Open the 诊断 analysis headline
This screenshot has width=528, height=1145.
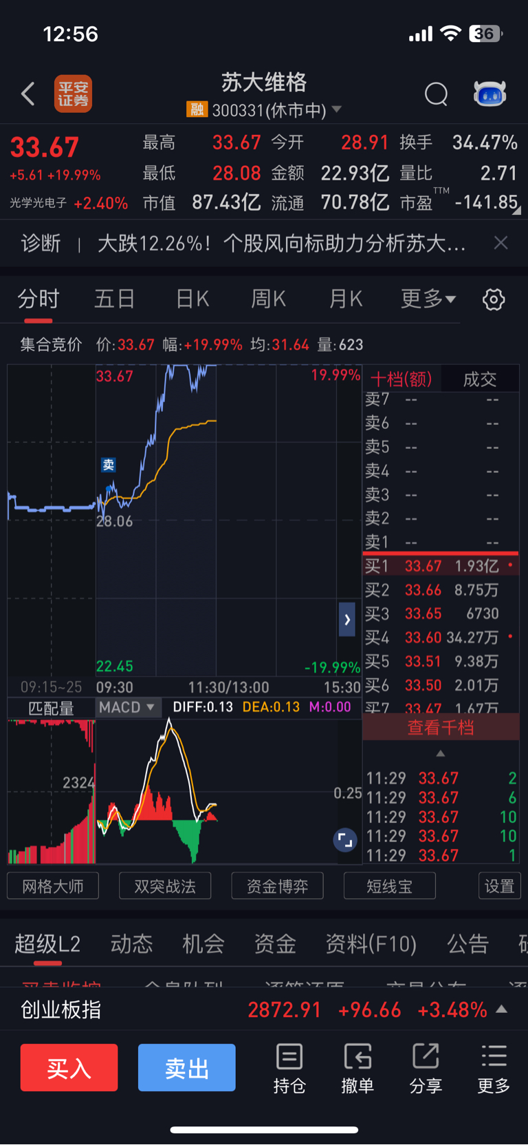(x=282, y=243)
